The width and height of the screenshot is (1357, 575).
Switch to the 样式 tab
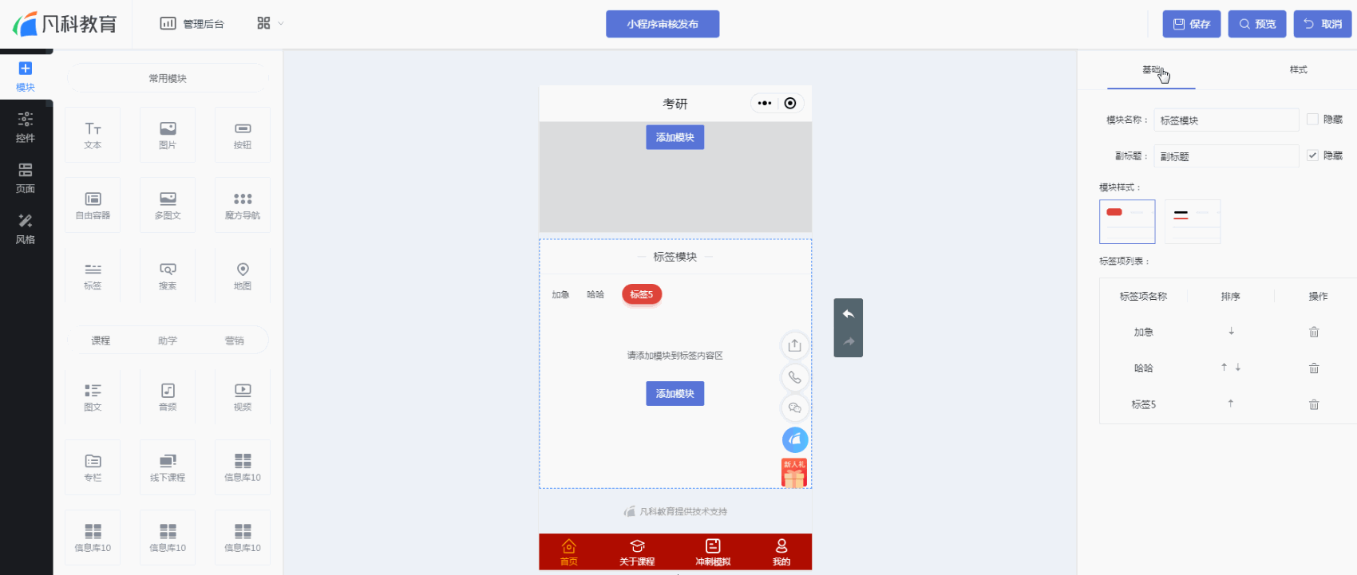(x=1299, y=70)
